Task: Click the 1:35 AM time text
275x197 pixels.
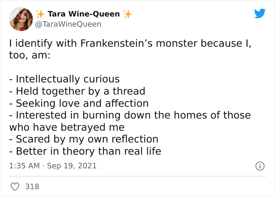Action: click(x=24, y=166)
